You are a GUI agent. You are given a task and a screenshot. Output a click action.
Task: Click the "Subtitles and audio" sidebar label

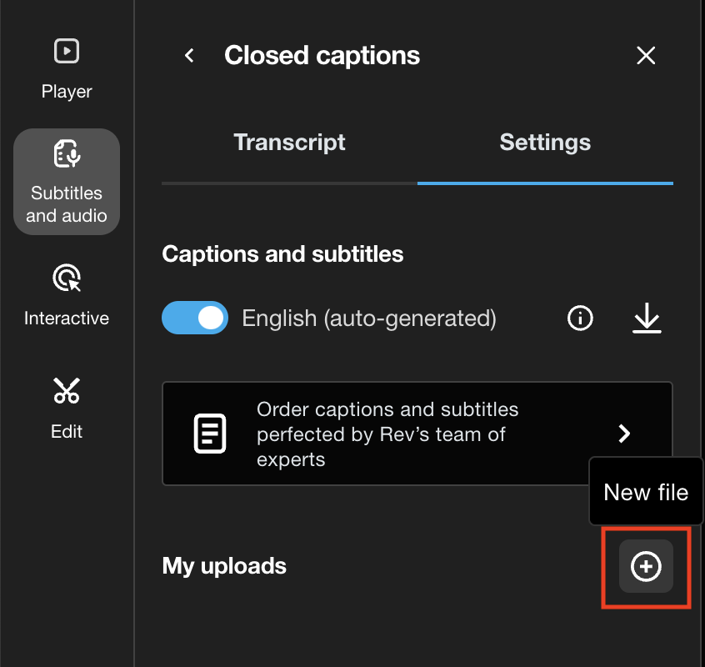click(67, 204)
